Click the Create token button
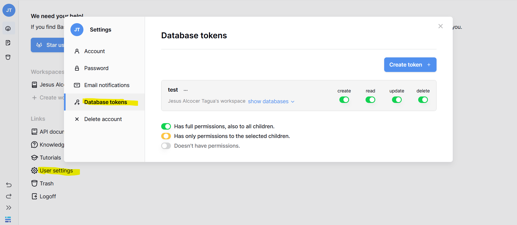 click(410, 65)
